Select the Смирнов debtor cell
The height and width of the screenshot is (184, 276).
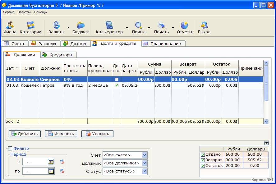click(51, 79)
